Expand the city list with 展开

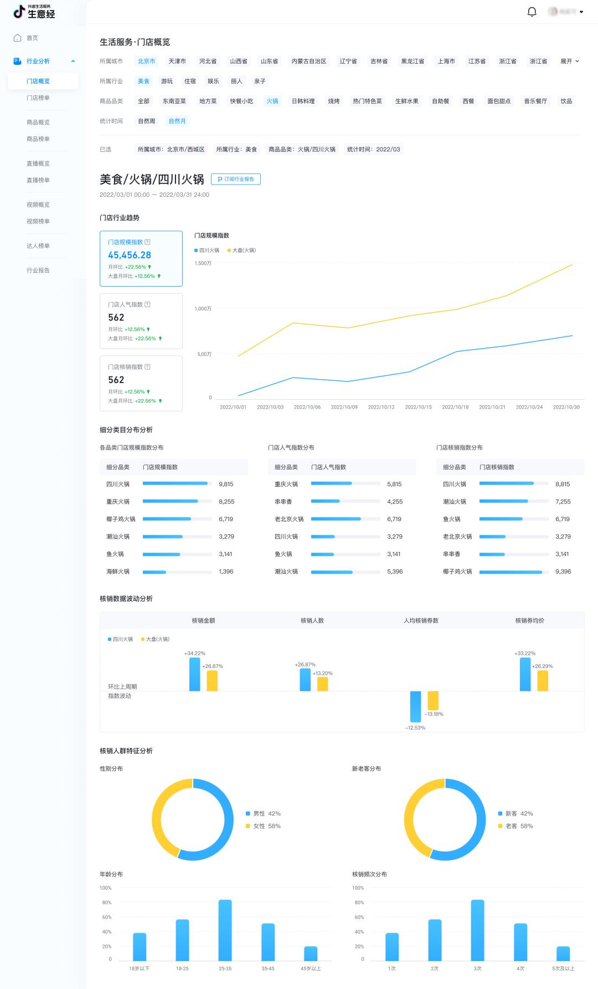pyautogui.click(x=570, y=61)
